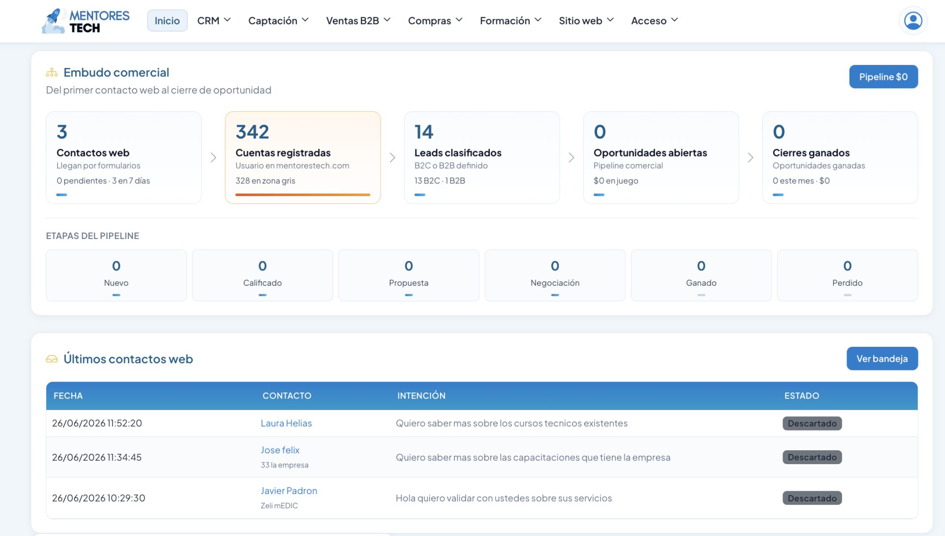Click the INTENCIÓN column header
This screenshot has height=536, width=945.
421,396
